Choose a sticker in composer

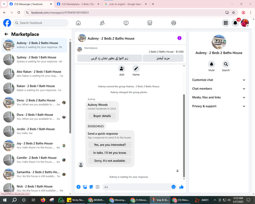tap(91, 187)
